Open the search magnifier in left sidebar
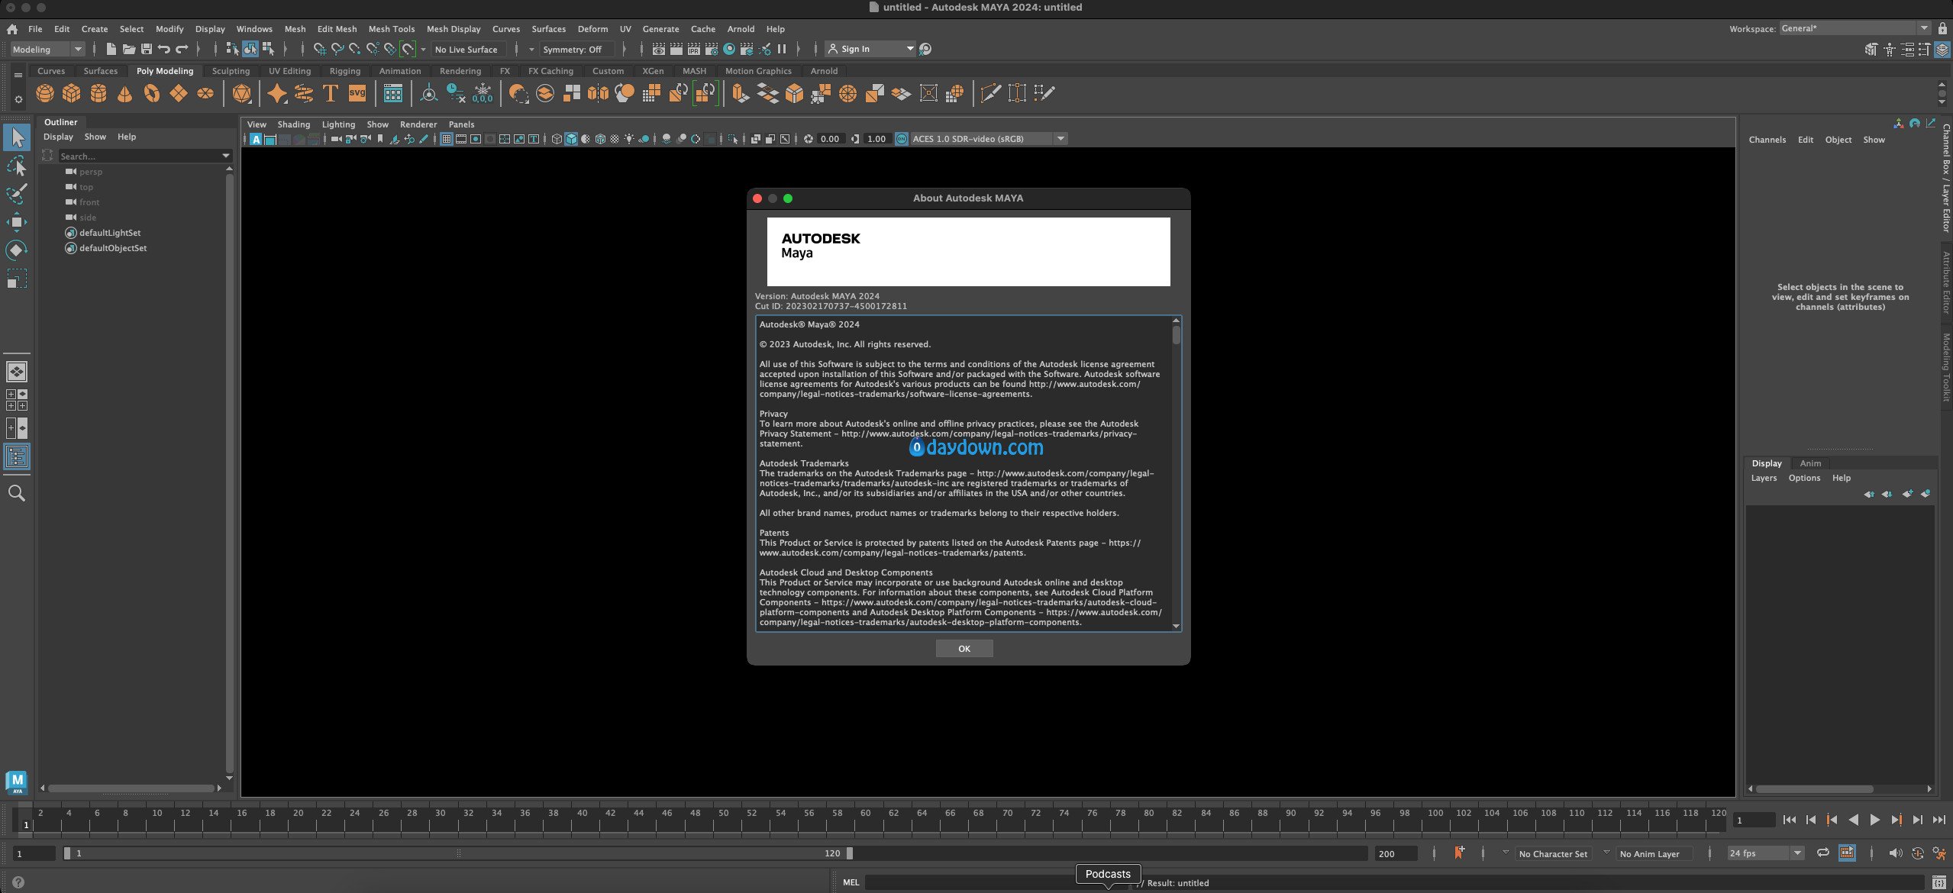Screen dimensions: 1953x893 tap(17, 493)
